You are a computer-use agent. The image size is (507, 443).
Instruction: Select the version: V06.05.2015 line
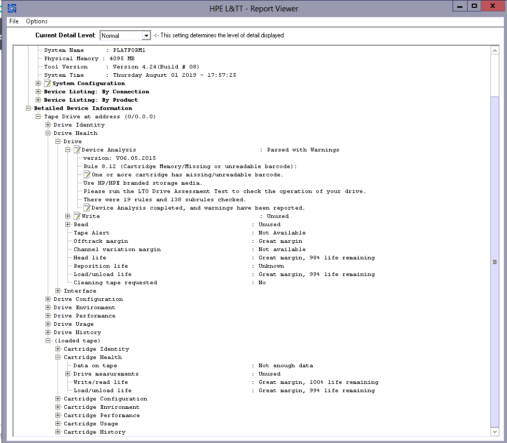(x=120, y=158)
